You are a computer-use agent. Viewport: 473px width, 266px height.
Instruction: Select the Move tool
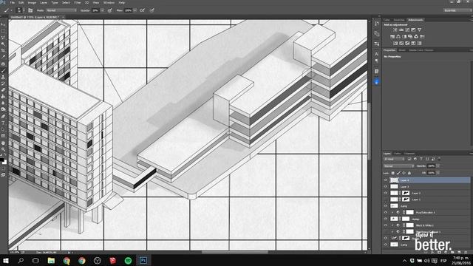point(3,24)
